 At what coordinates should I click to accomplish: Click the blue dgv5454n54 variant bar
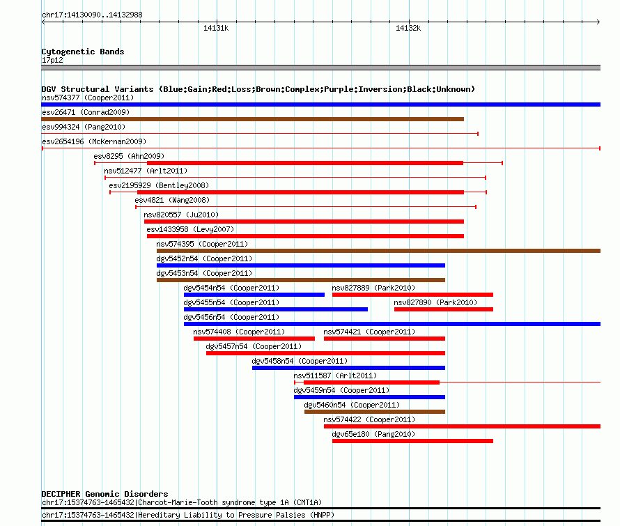(x=254, y=295)
